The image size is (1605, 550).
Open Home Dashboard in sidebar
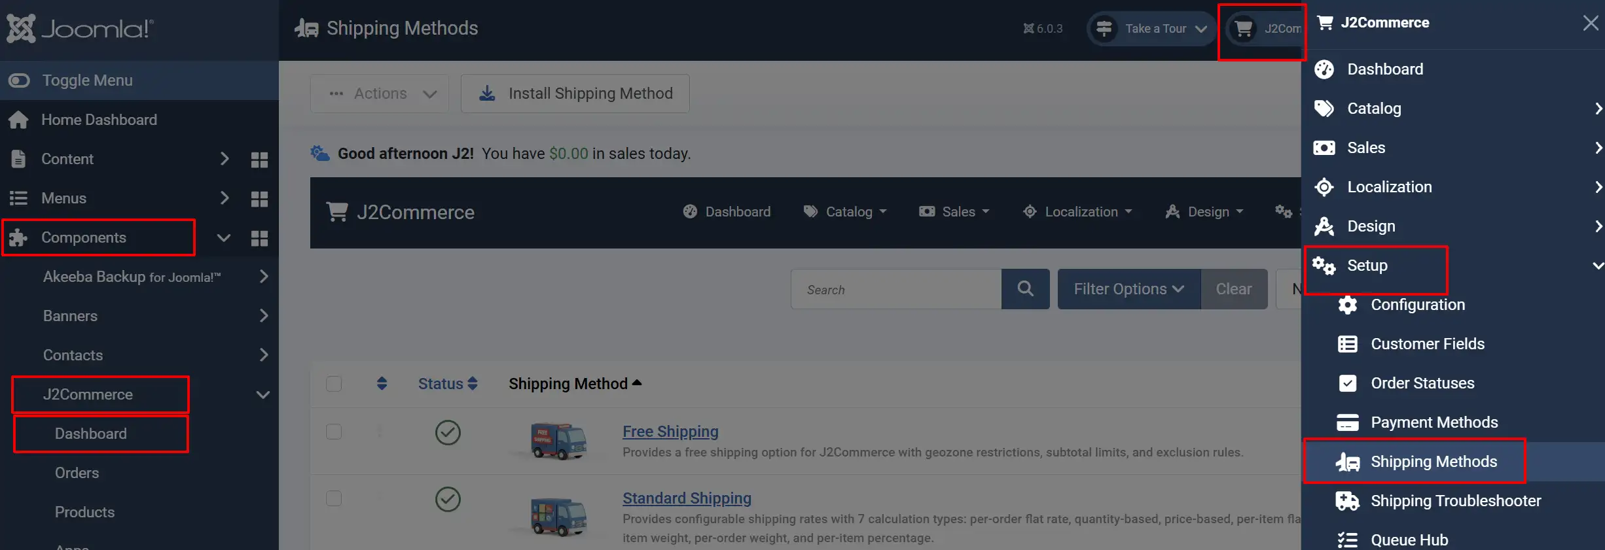tap(99, 120)
